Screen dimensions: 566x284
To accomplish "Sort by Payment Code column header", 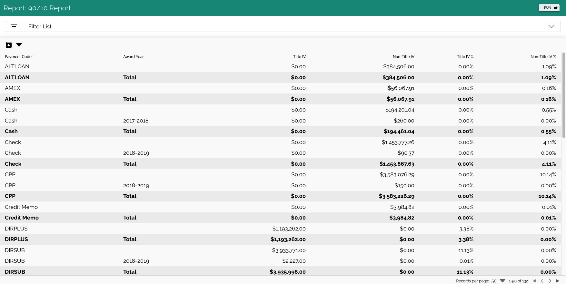I will click(x=18, y=57).
